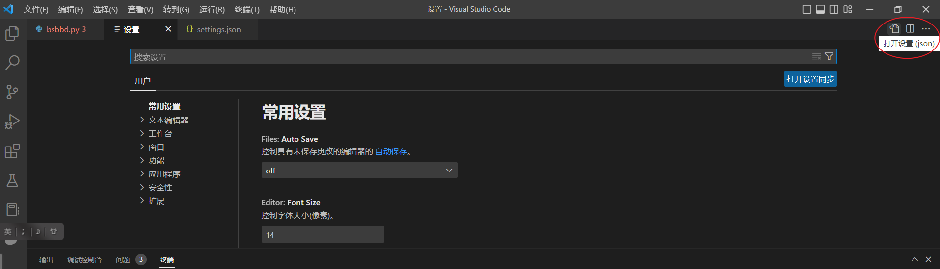Follow the 自动保存 link

(x=391, y=152)
